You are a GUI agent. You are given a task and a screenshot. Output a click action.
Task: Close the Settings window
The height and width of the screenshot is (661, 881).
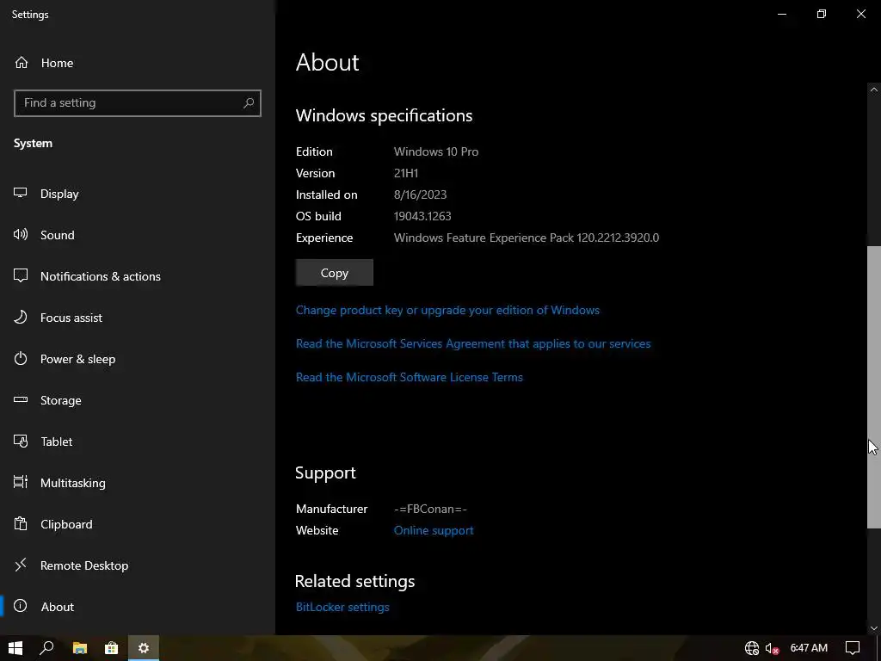pyautogui.click(x=860, y=14)
